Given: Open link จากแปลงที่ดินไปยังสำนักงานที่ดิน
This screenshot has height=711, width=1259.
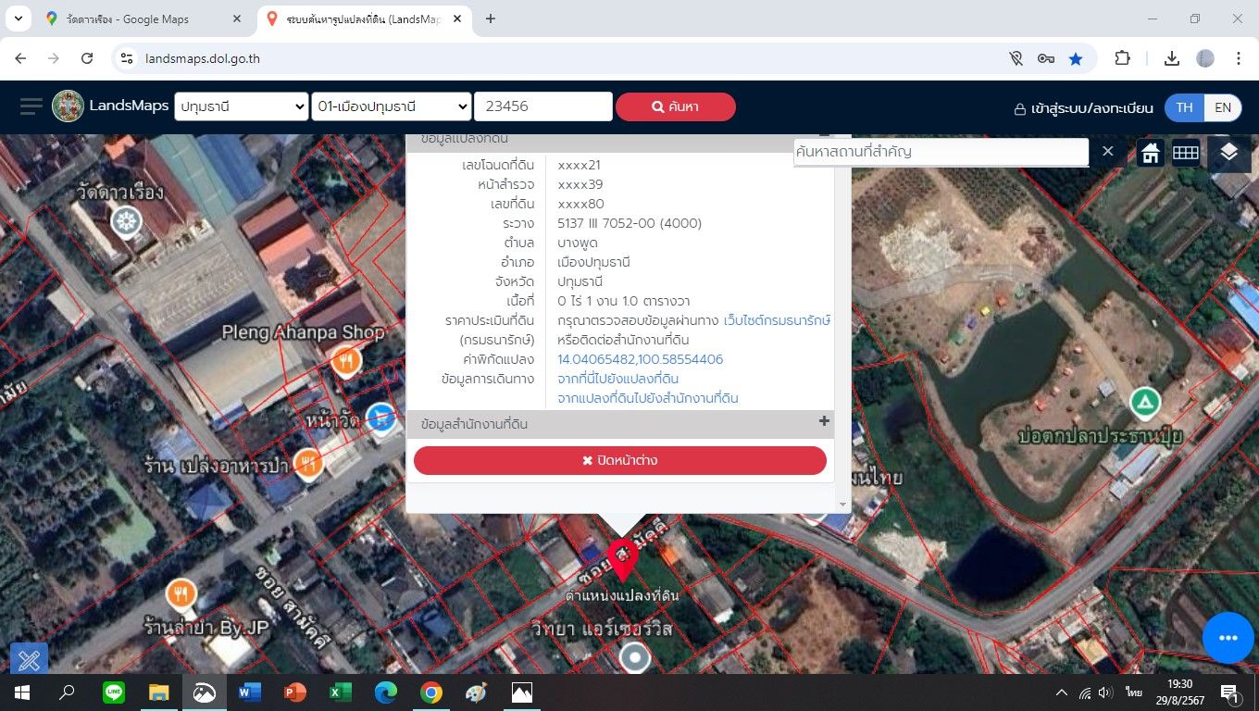Looking at the screenshot, I should [x=648, y=398].
